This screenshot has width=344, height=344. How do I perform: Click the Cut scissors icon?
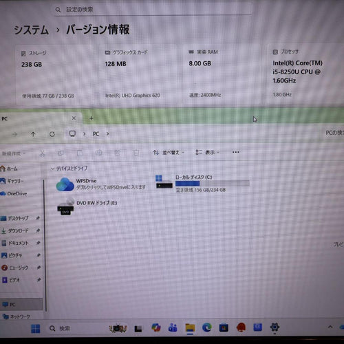42,153
